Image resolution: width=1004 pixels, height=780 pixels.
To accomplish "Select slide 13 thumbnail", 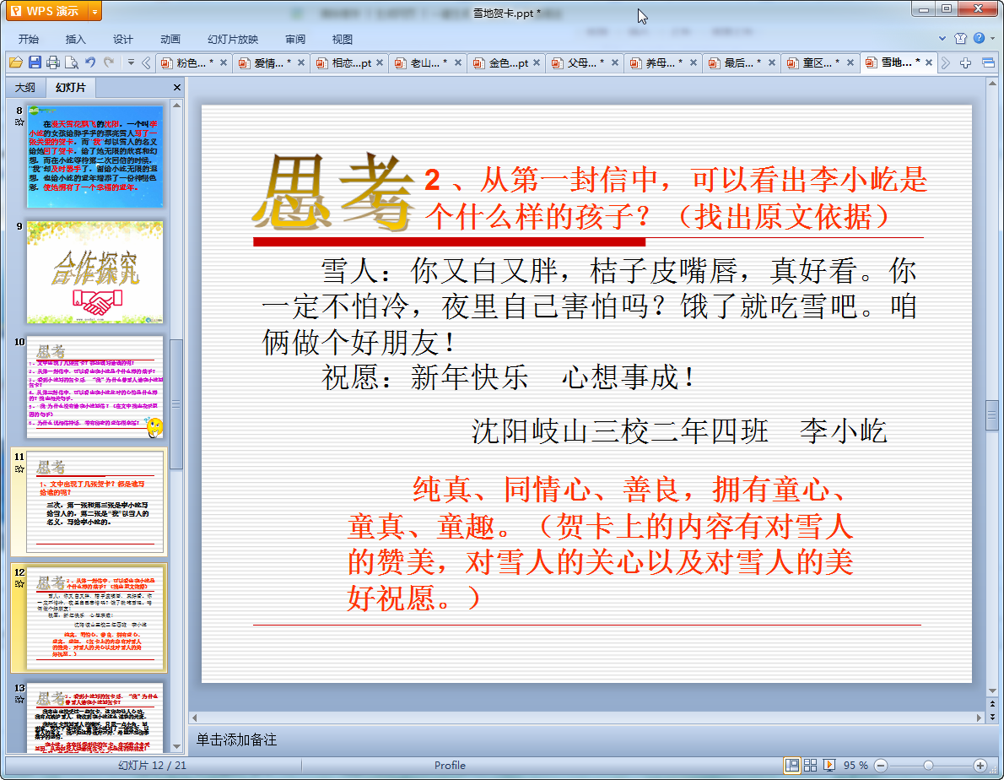I will (94, 718).
